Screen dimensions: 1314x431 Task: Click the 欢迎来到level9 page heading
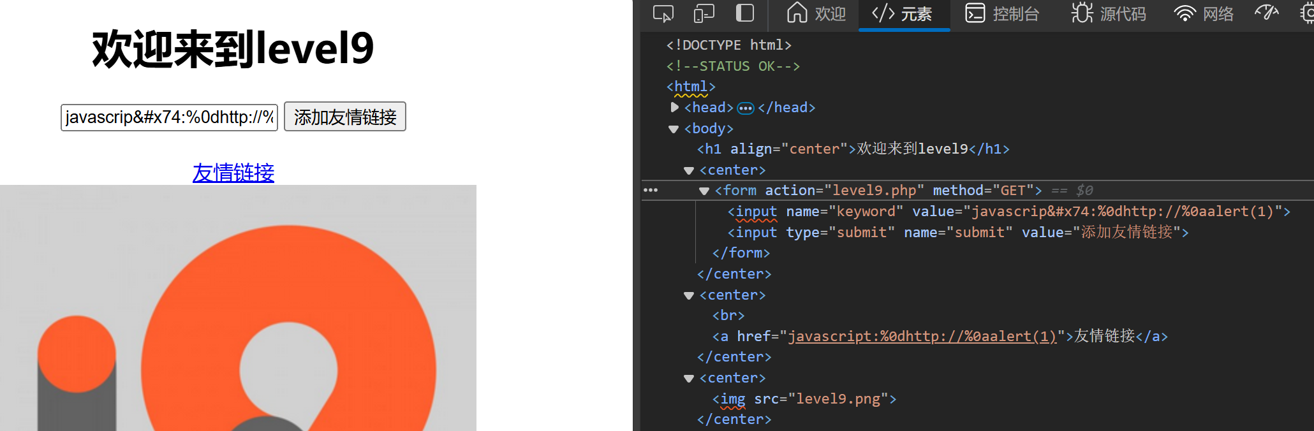(233, 49)
